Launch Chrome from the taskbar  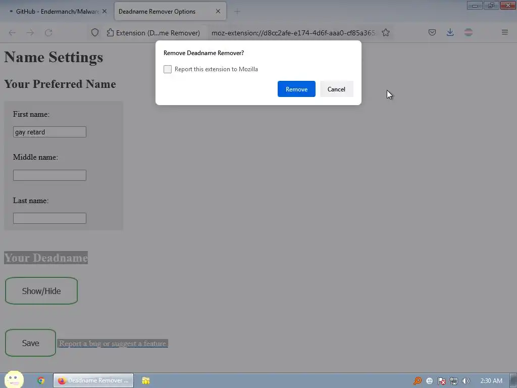coord(41,380)
